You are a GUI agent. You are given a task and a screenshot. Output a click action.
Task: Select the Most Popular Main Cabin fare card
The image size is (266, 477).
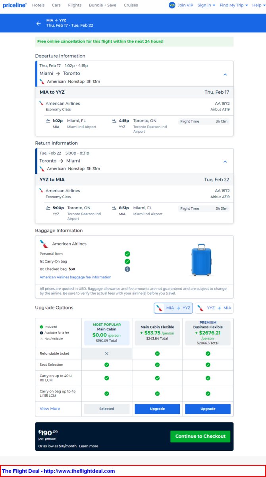coord(106,333)
